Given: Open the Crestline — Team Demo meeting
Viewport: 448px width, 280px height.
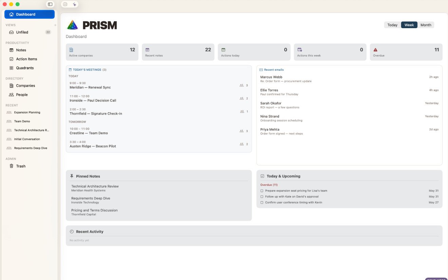Looking at the screenshot, I should click(159, 131).
